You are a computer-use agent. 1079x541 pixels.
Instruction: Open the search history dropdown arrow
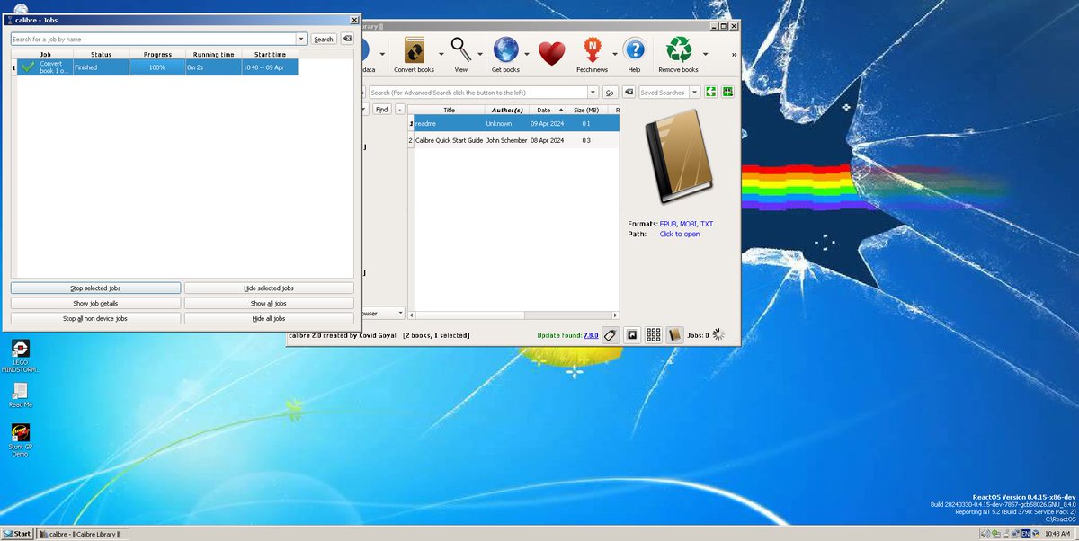click(x=593, y=92)
